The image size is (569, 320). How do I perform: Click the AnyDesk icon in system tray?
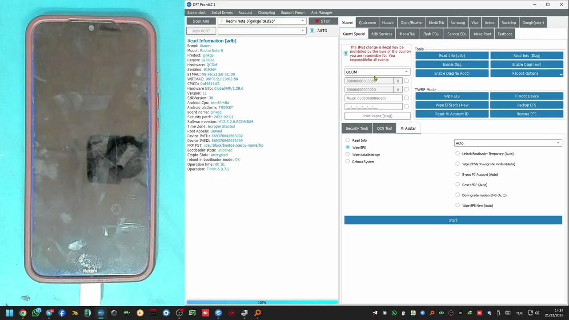tap(480, 313)
